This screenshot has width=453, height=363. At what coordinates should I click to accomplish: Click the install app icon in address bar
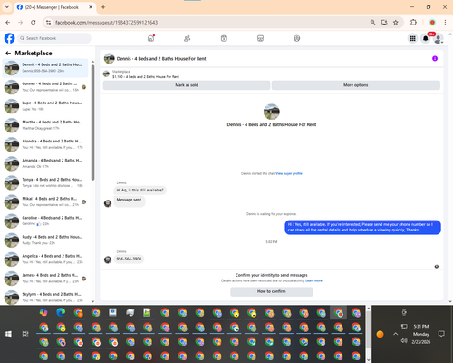(x=384, y=23)
